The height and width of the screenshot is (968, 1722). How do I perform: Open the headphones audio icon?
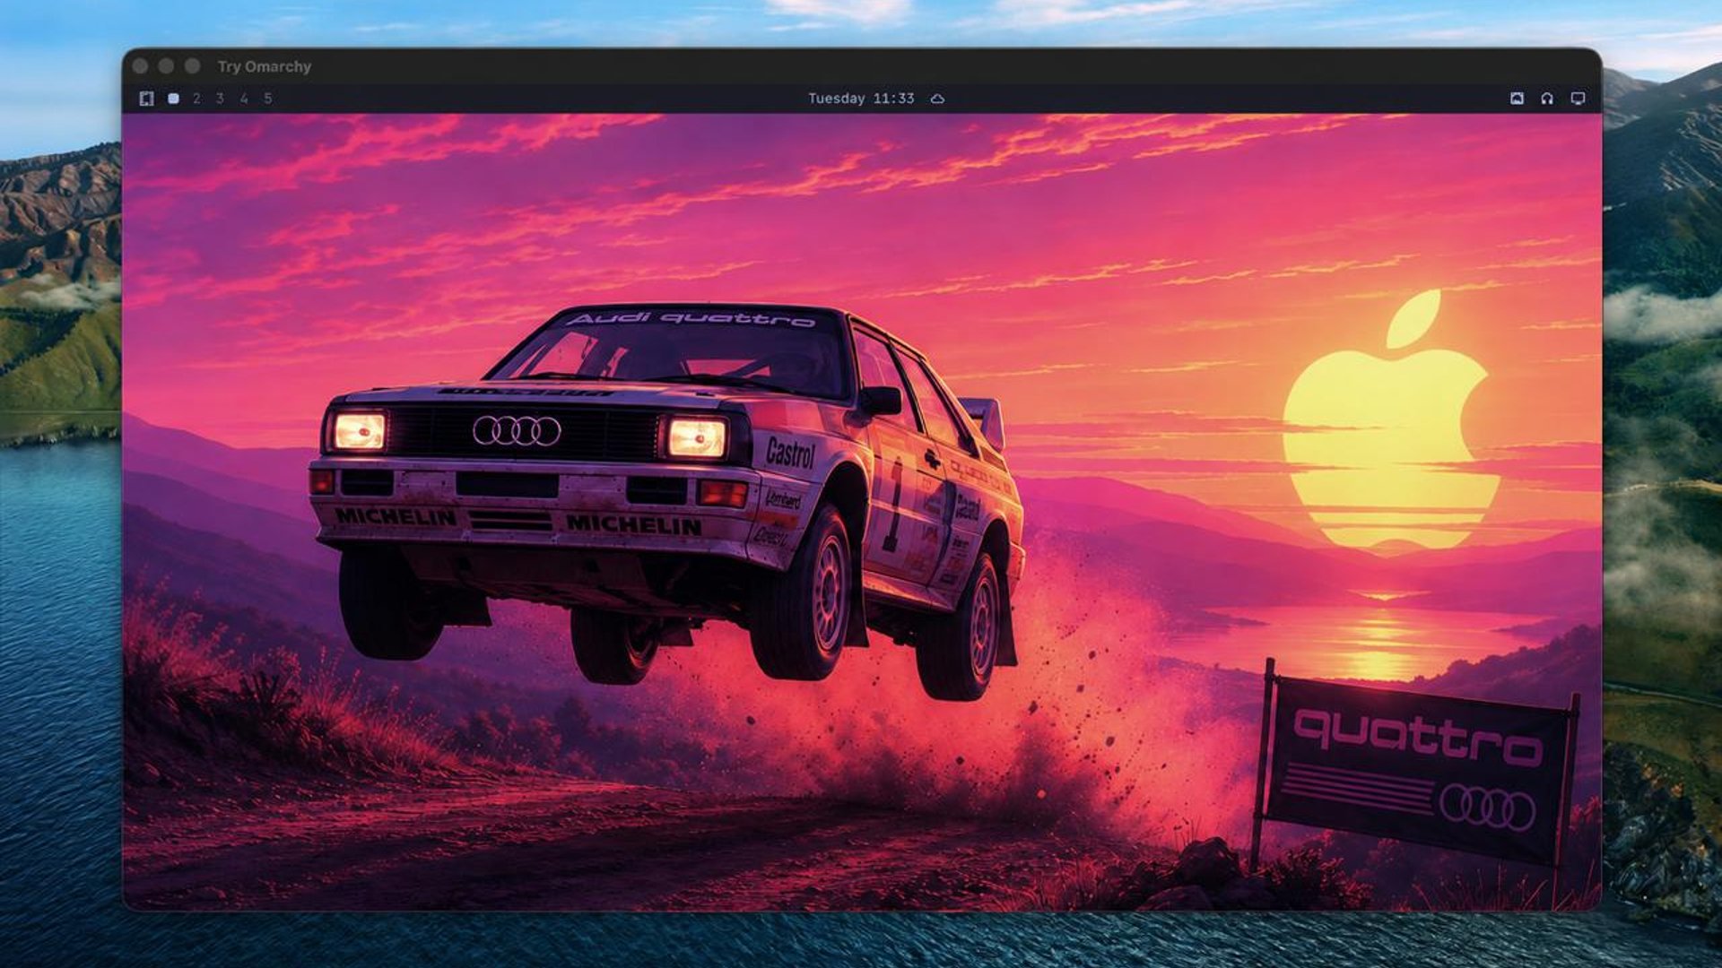1547,99
